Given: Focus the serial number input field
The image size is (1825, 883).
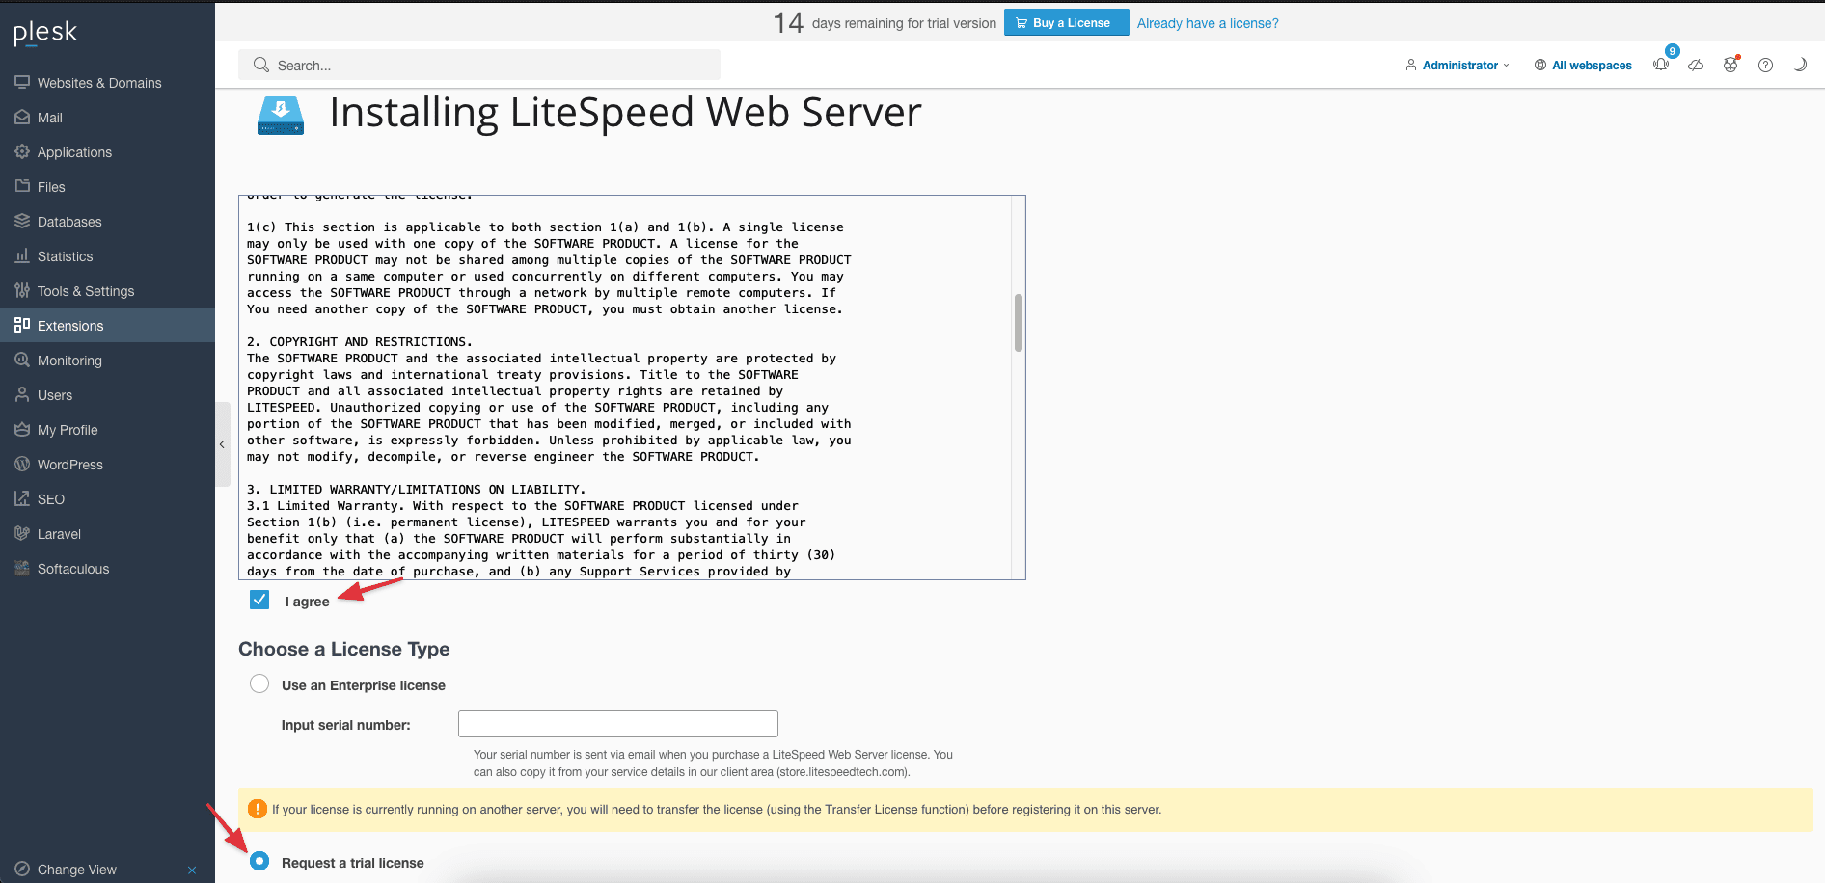Looking at the screenshot, I should click(x=617, y=724).
